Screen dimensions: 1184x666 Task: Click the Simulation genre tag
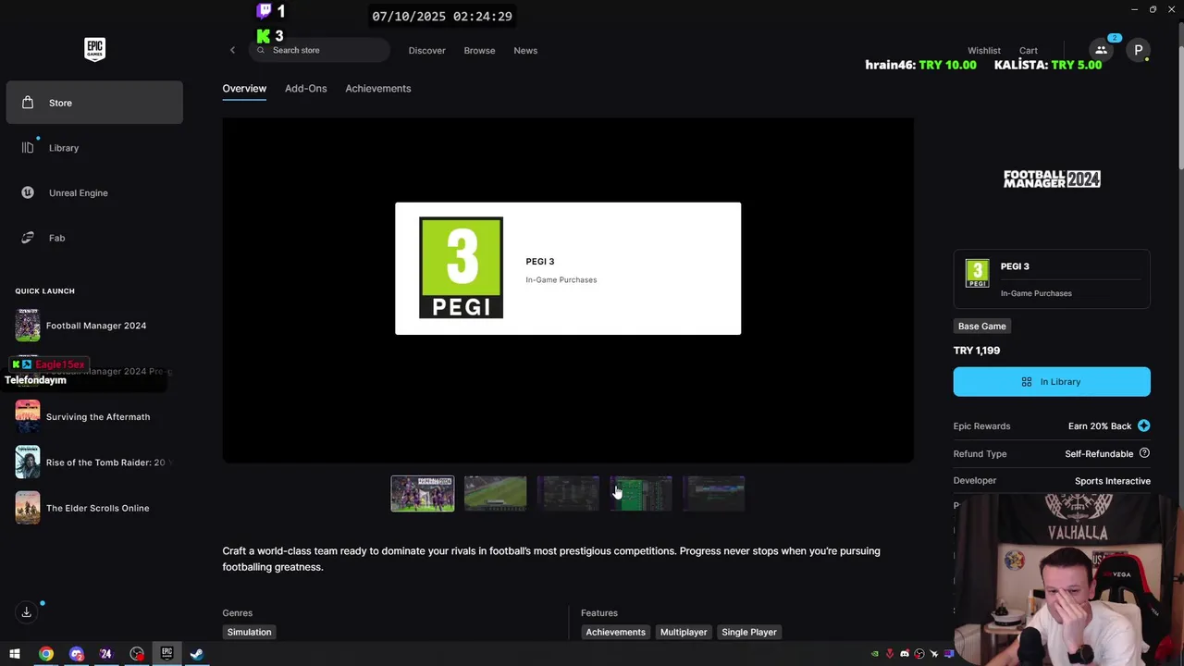coord(249,632)
